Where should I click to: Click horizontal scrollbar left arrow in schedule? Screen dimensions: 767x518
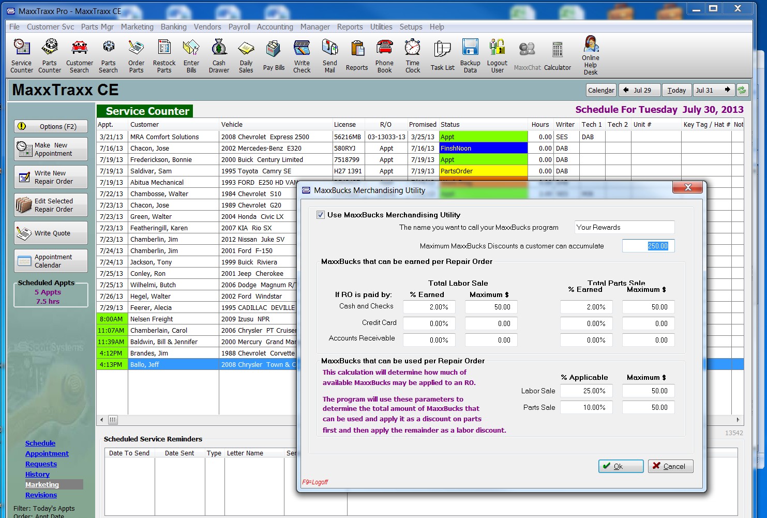[x=101, y=420]
